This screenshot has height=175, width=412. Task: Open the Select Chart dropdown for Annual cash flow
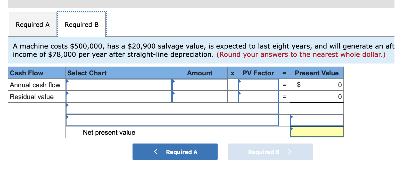(x=68, y=81)
